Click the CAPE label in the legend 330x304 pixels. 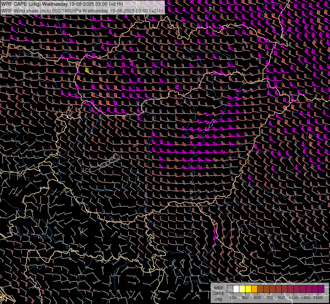coord(219,294)
